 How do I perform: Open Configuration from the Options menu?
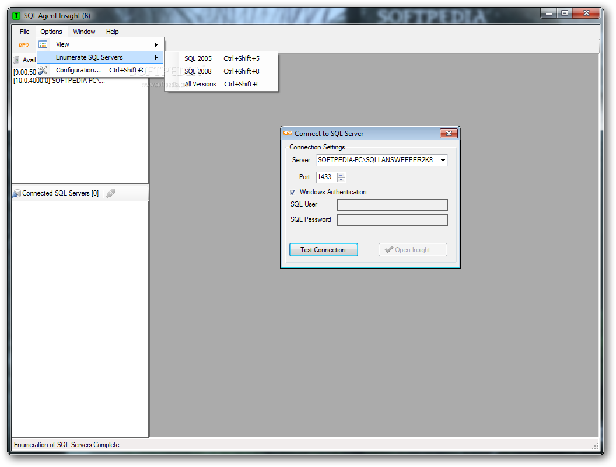tap(100, 70)
